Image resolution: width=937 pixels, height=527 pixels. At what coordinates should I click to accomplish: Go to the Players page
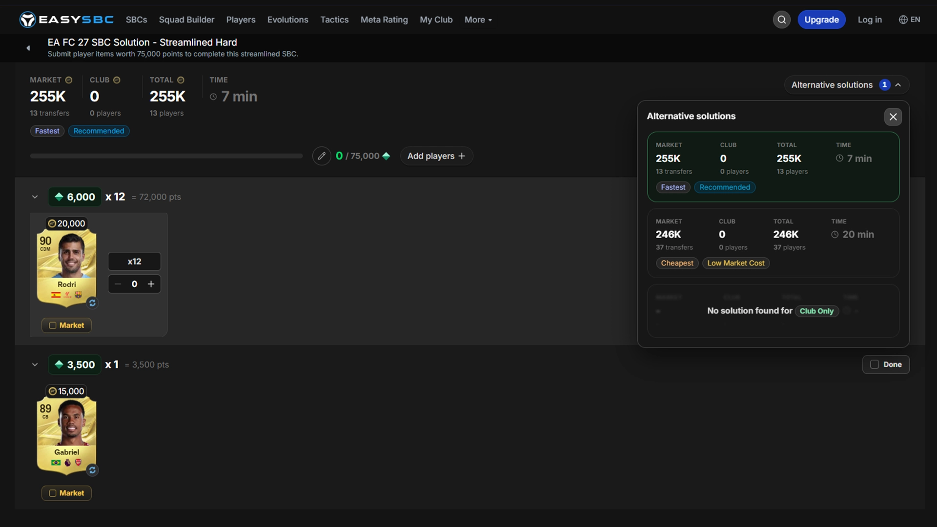[241, 20]
